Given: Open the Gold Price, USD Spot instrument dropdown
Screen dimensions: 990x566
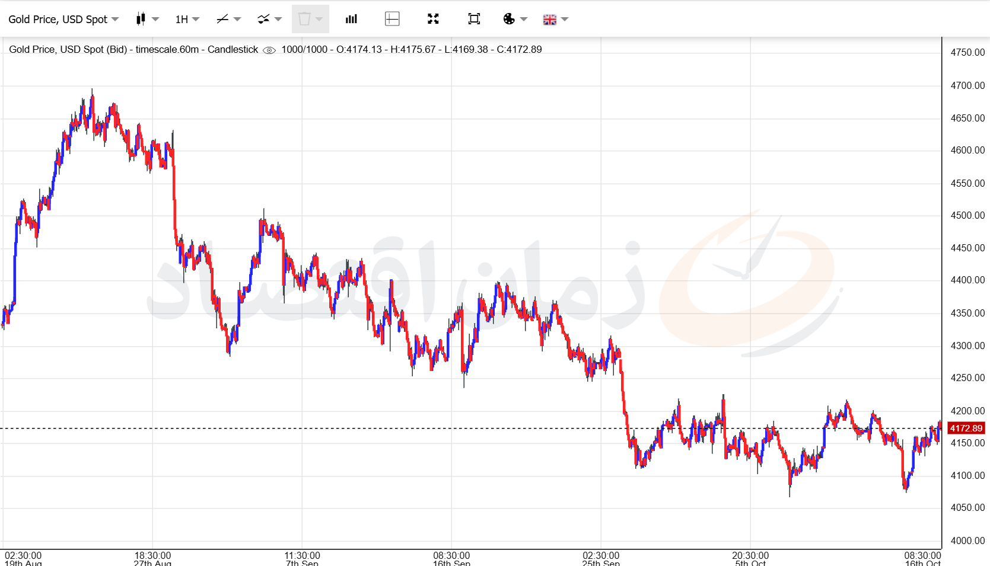Looking at the screenshot, I should pos(63,19).
